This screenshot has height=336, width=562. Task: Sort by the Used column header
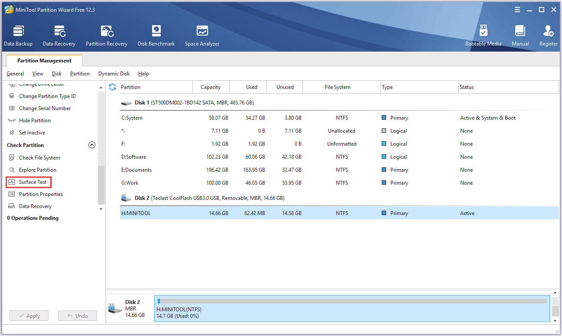(248, 87)
